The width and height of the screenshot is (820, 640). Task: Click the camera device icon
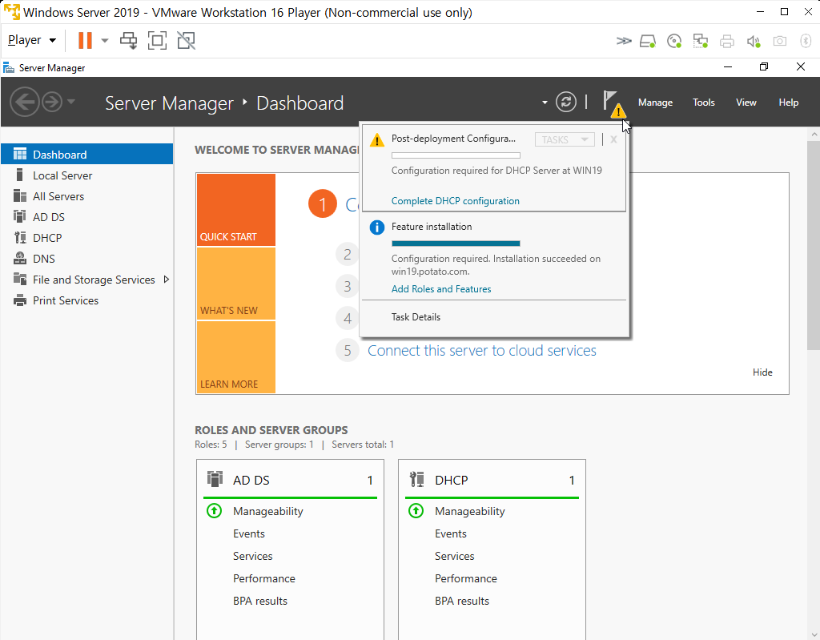(779, 41)
